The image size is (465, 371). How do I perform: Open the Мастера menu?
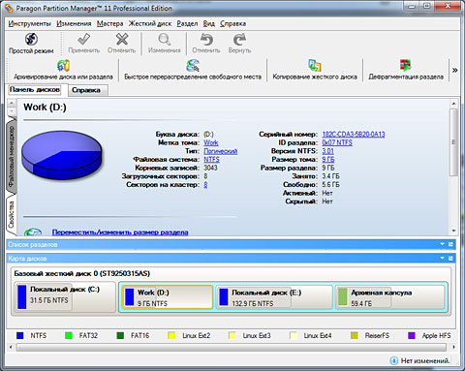[109, 23]
